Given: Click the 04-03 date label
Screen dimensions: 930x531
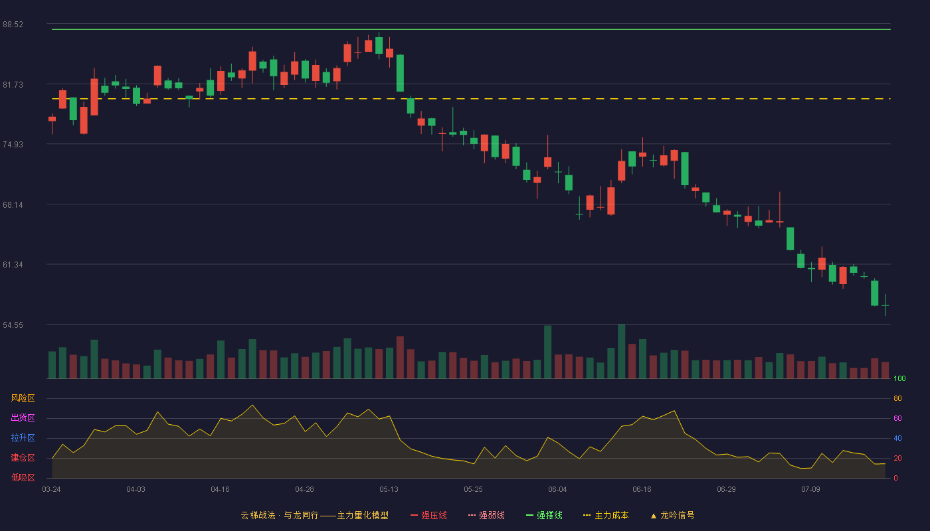Looking at the screenshot, I should 136,489.
